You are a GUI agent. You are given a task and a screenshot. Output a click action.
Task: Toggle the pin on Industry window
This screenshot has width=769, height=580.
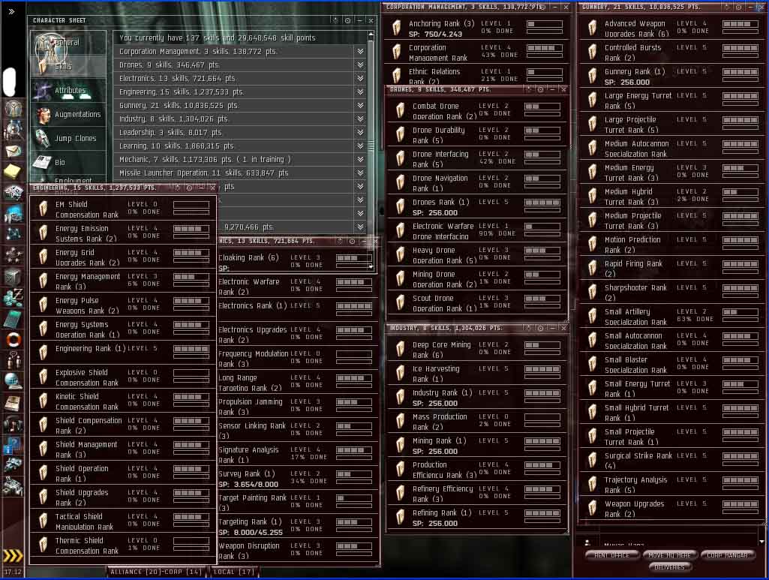529,327
